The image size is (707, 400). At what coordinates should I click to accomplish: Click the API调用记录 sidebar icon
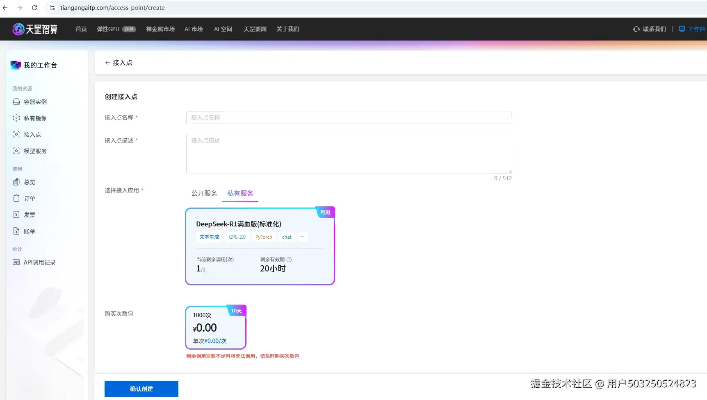(16, 262)
